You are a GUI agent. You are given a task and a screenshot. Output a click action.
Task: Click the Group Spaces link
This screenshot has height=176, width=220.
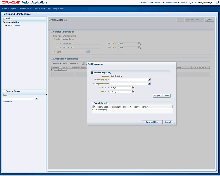coord(58,9)
